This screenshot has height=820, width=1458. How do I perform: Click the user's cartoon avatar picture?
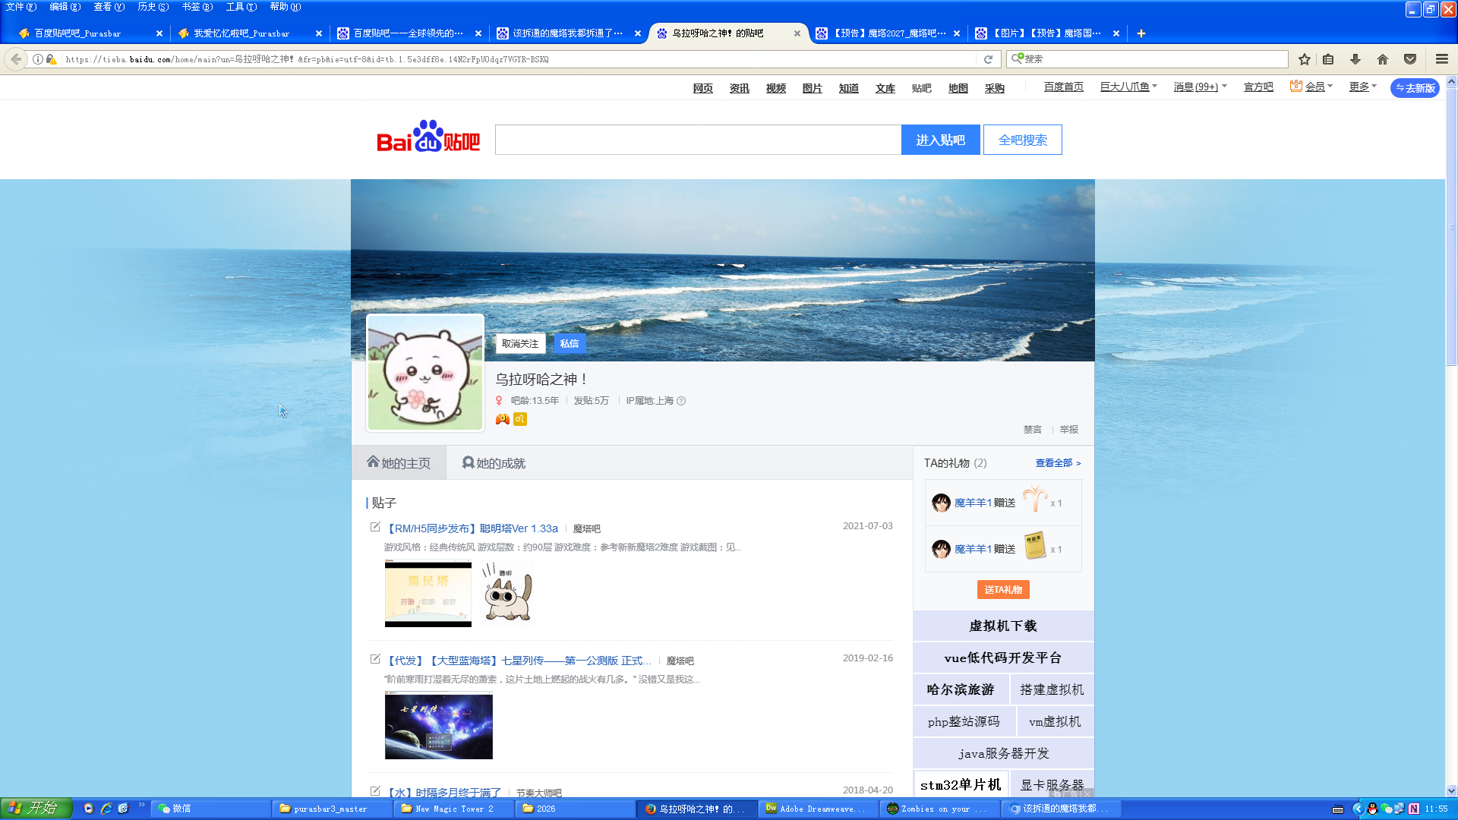[x=425, y=373]
